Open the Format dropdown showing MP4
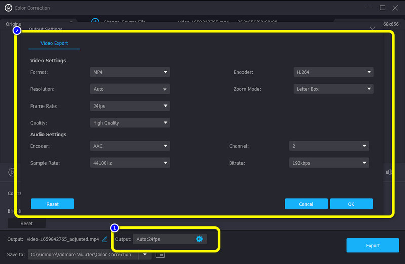This screenshot has width=405, height=264. 130,72
